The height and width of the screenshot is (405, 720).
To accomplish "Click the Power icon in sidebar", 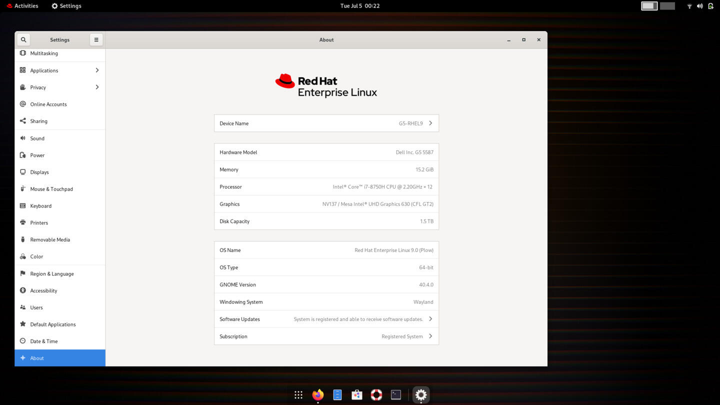I will [22, 155].
